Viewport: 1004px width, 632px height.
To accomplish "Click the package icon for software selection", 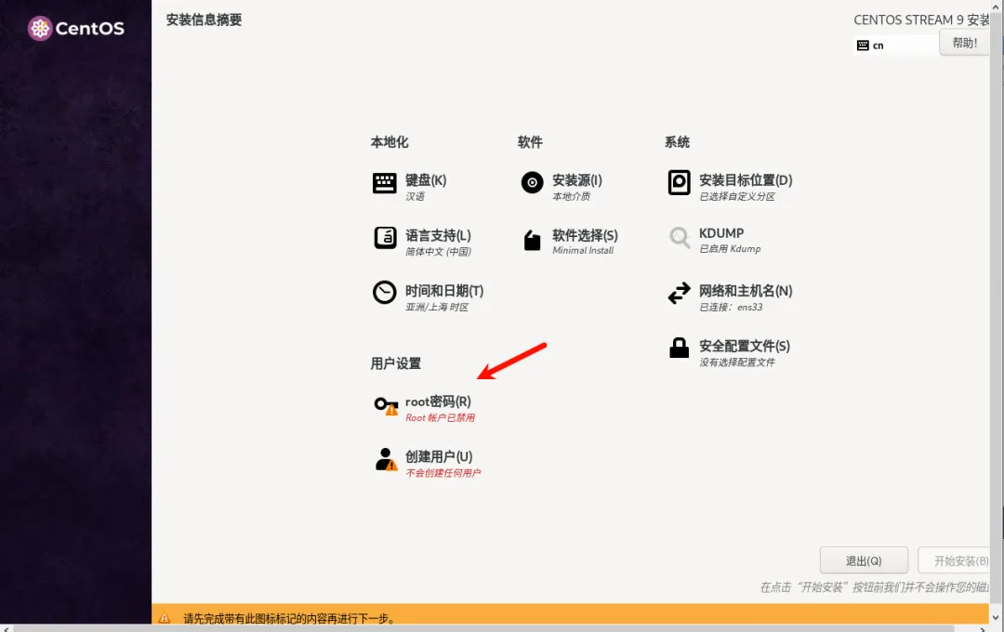I will [x=532, y=241].
